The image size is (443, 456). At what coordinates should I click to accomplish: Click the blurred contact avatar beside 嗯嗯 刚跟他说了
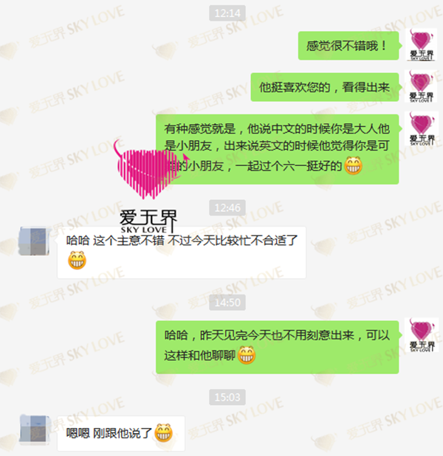click(34, 430)
